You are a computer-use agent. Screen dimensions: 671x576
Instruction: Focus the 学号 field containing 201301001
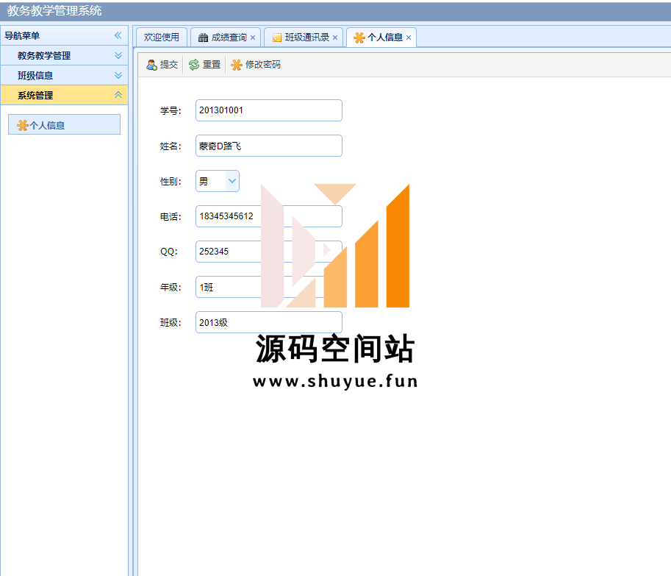coord(269,110)
